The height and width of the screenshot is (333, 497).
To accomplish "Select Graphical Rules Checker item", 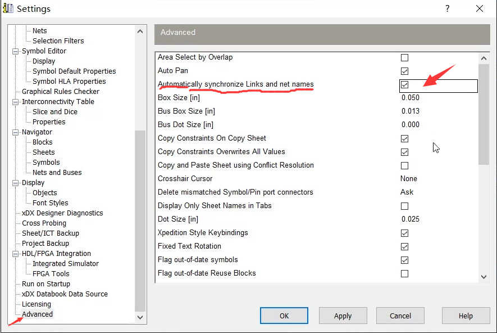I will (x=61, y=92).
